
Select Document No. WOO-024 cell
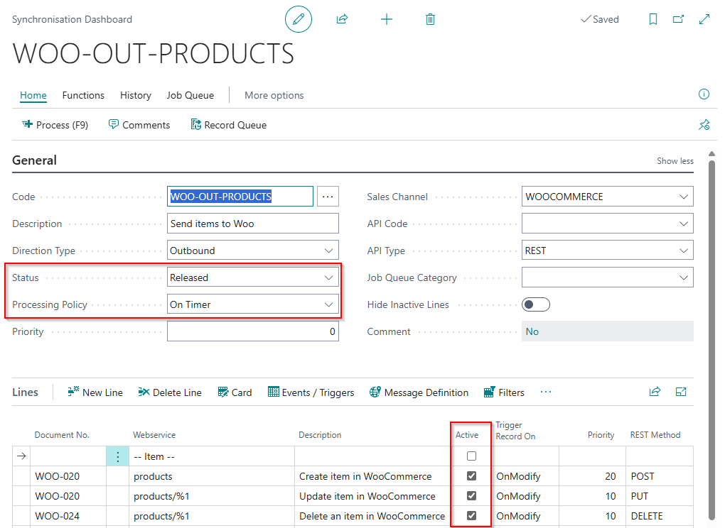[x=68, y=516]
